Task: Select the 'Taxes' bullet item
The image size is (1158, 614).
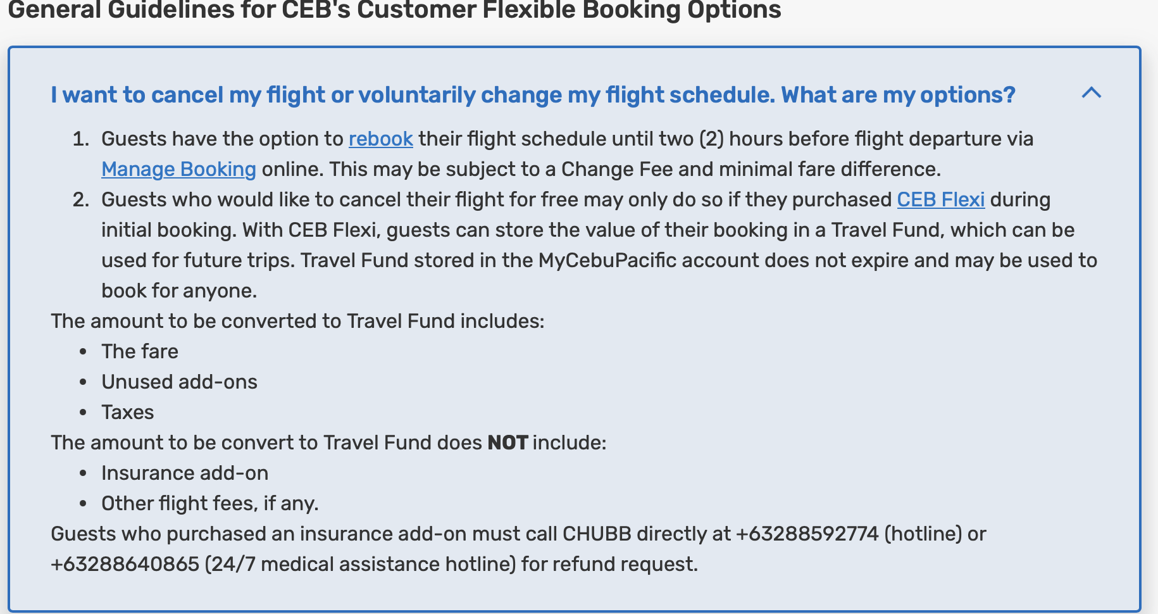Action: 128,412
